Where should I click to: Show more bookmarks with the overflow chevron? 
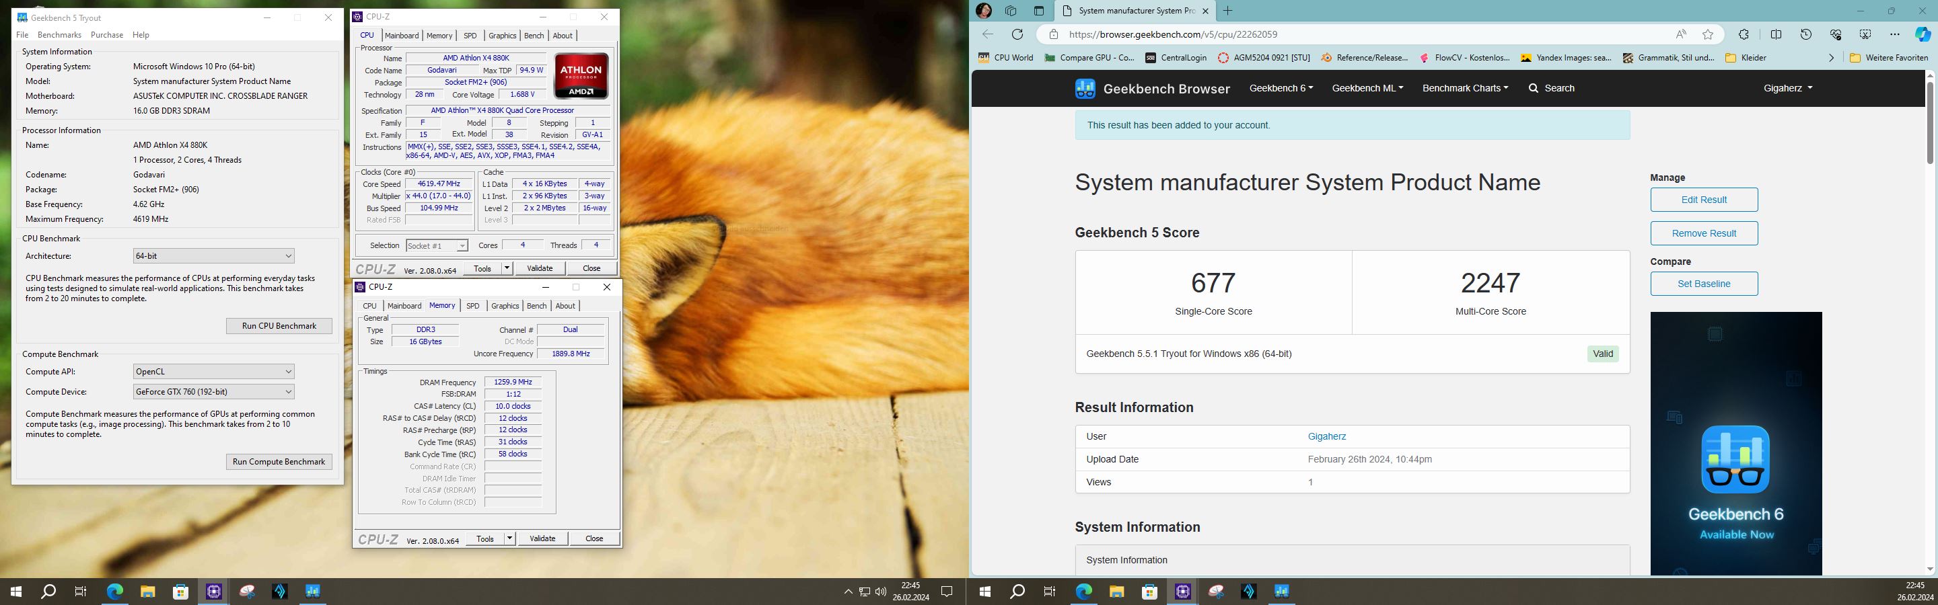click(x=1831, y=57)
